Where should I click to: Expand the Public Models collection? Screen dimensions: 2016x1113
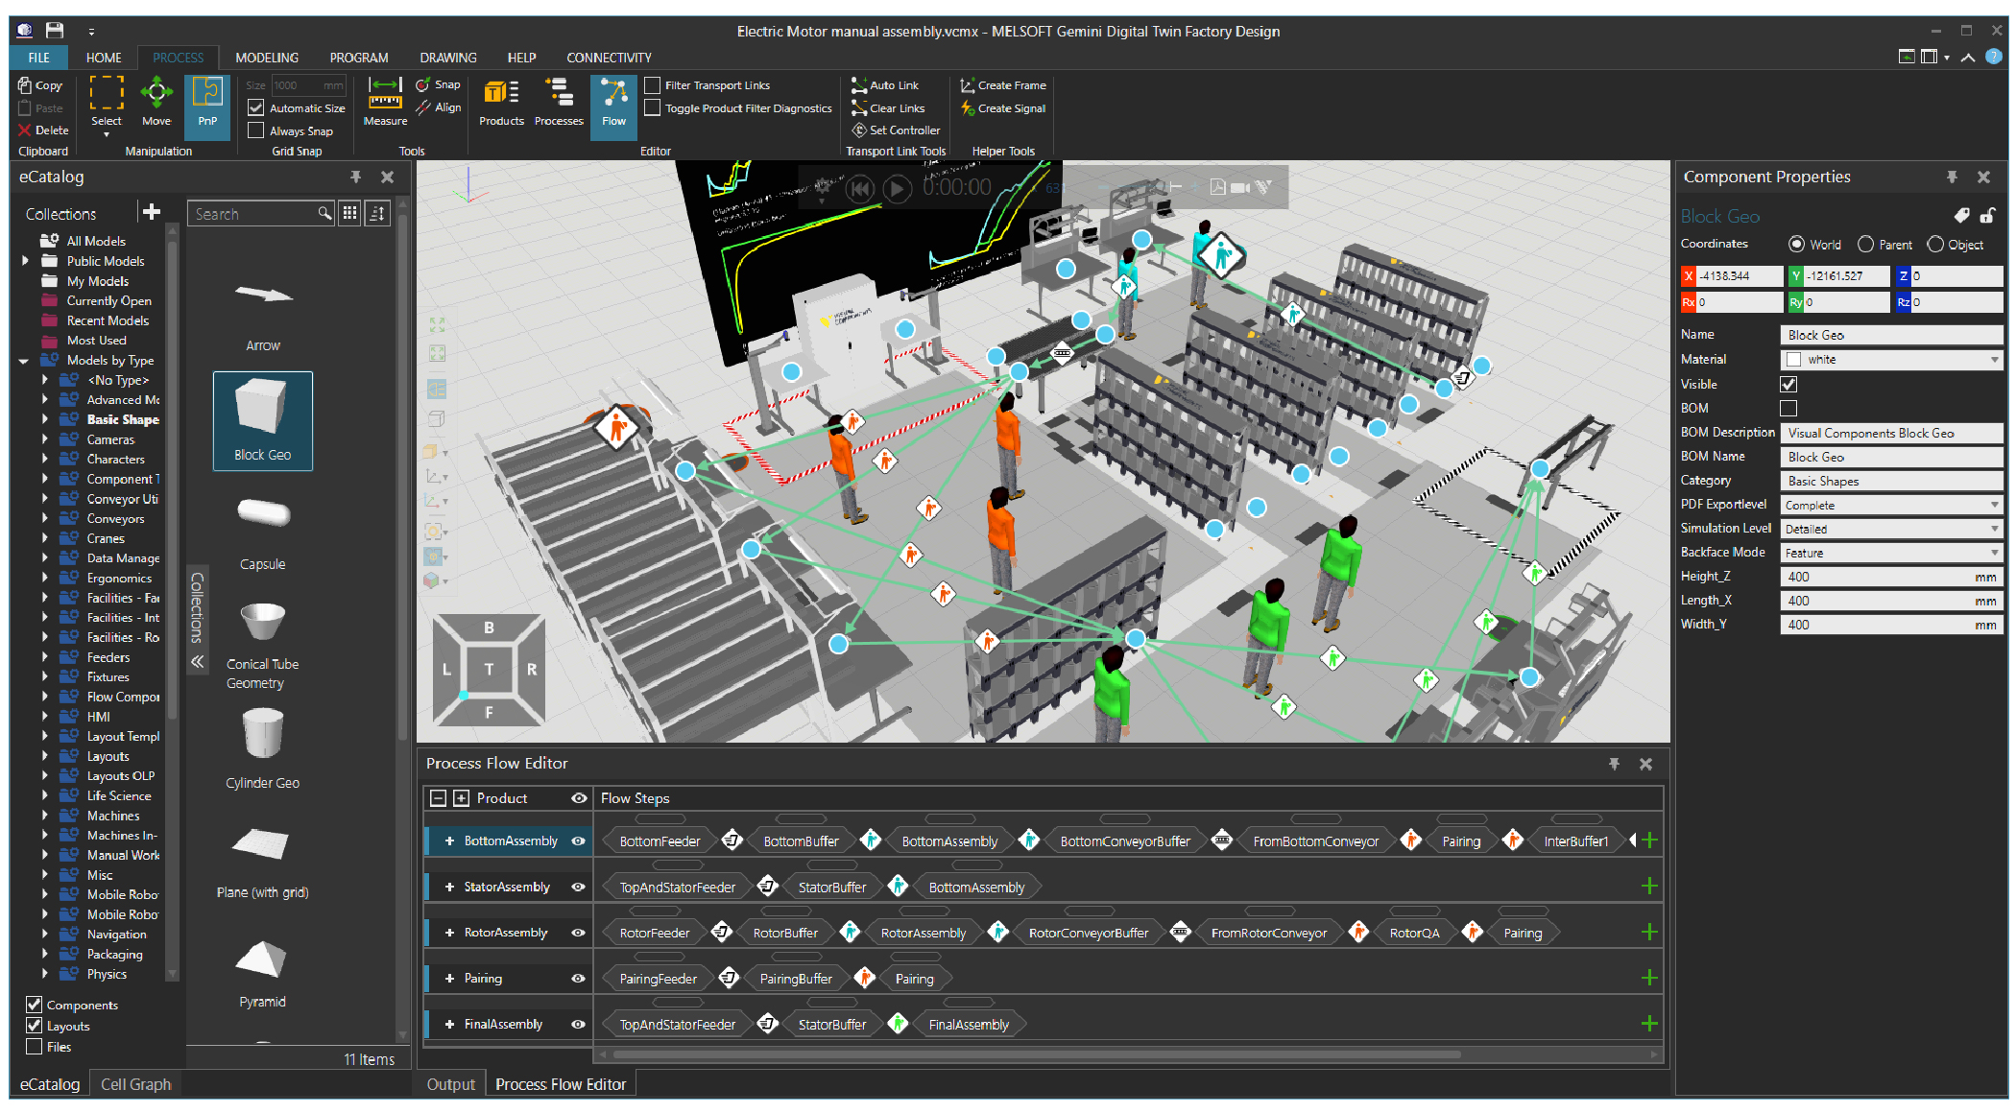pos(24,261)
